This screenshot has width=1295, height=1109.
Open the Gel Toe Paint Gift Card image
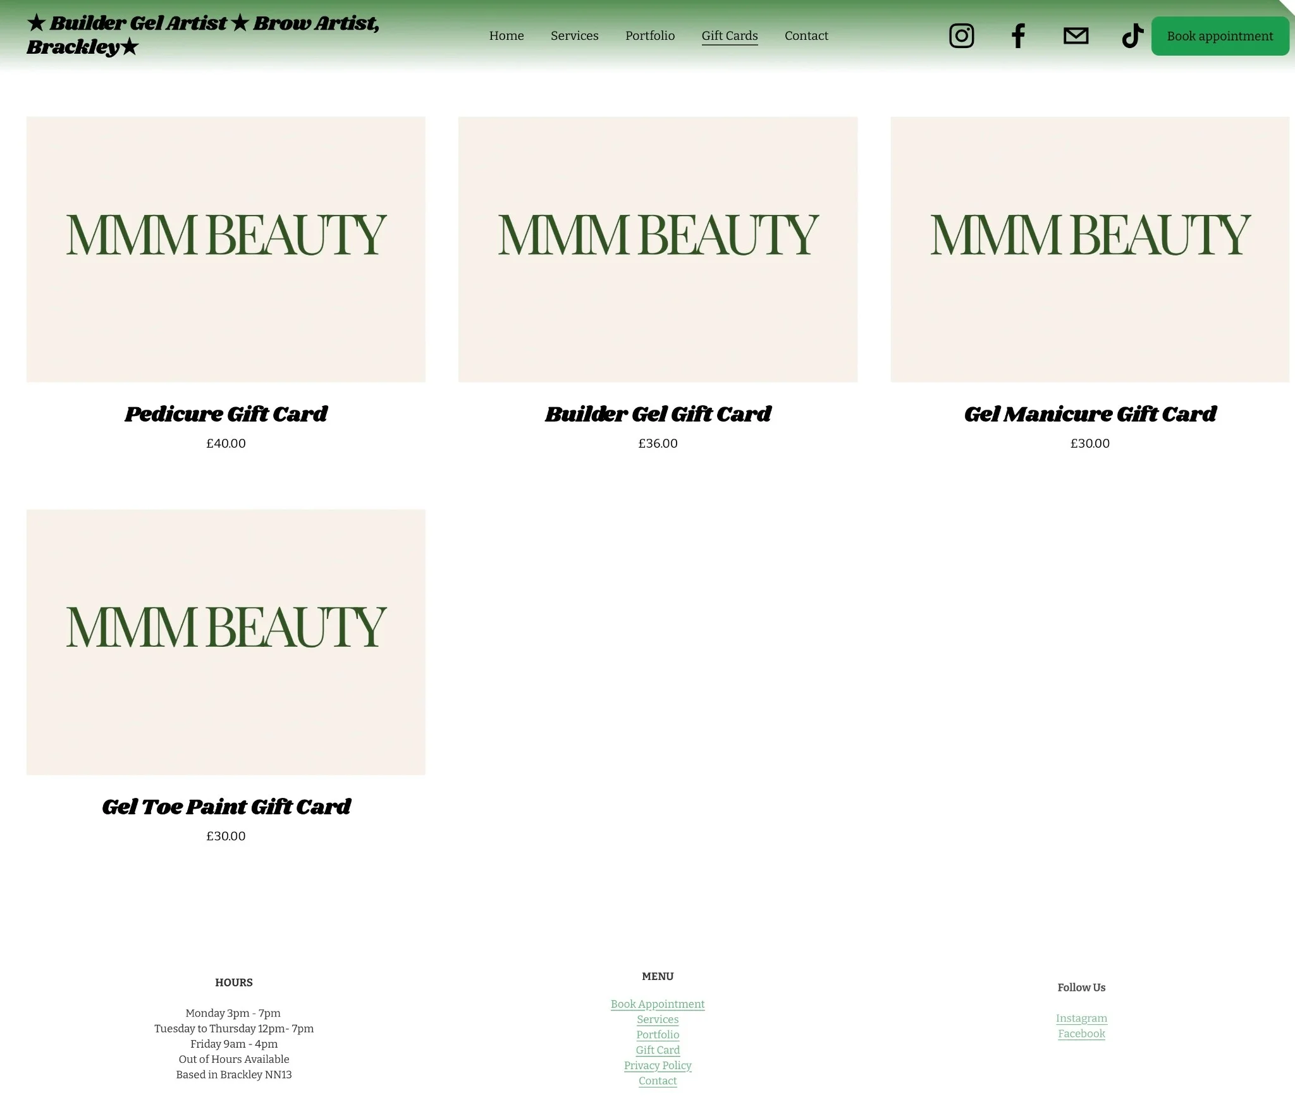[226, 642]
